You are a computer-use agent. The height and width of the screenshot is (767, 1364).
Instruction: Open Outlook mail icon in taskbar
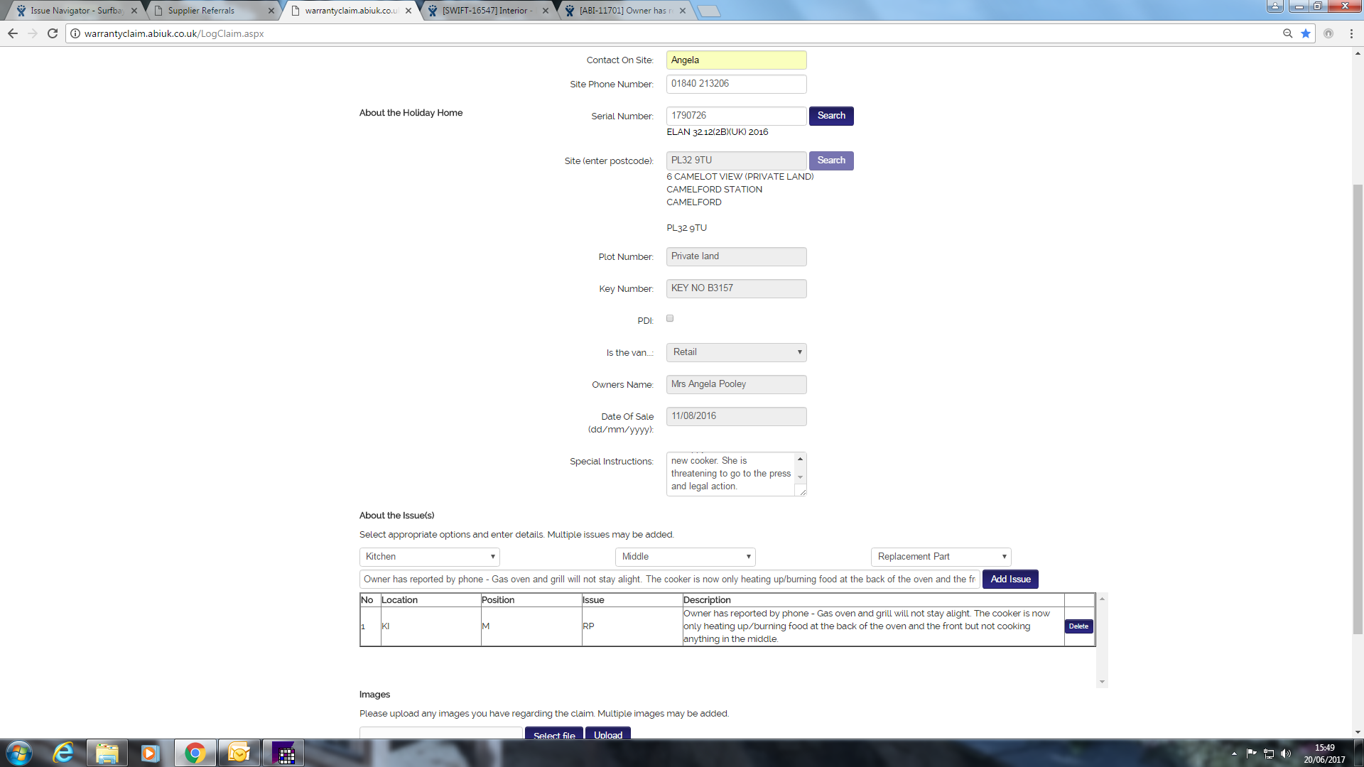coord(239,753)
